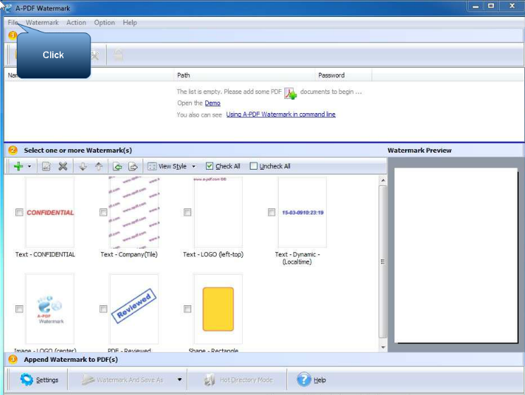Click the Text - CONFIDENTIAL label
Viewport: 525px width, 395px height.
[45, 254]
